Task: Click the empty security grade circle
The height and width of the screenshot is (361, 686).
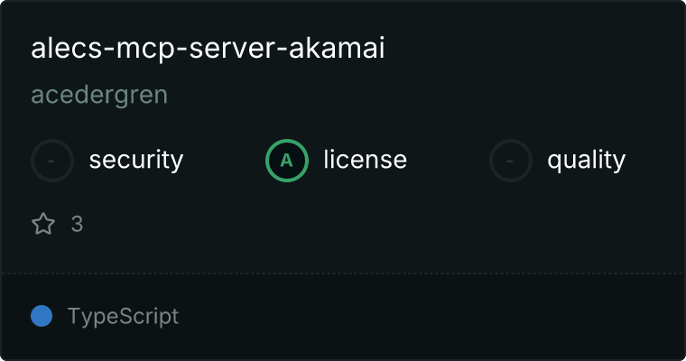Action: click(x=52, y=161)
